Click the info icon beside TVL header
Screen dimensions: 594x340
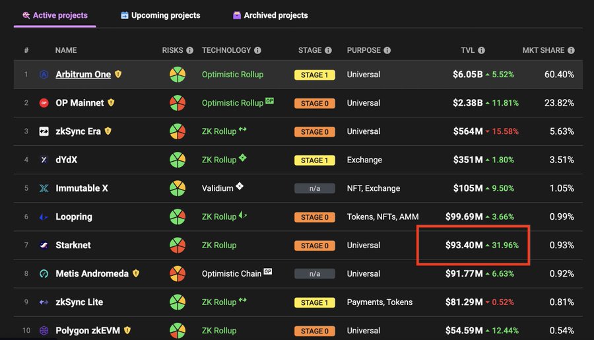481,50
